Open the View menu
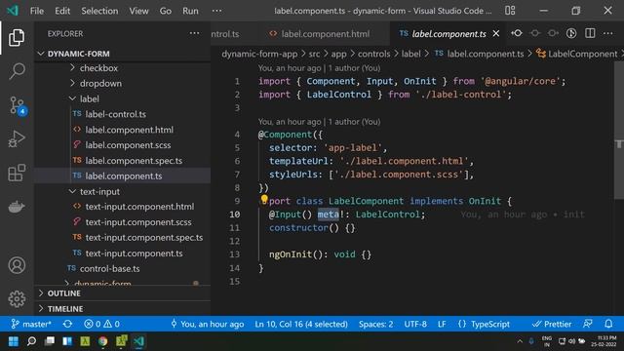The image size is (624, 351). [x=138, y=11]
